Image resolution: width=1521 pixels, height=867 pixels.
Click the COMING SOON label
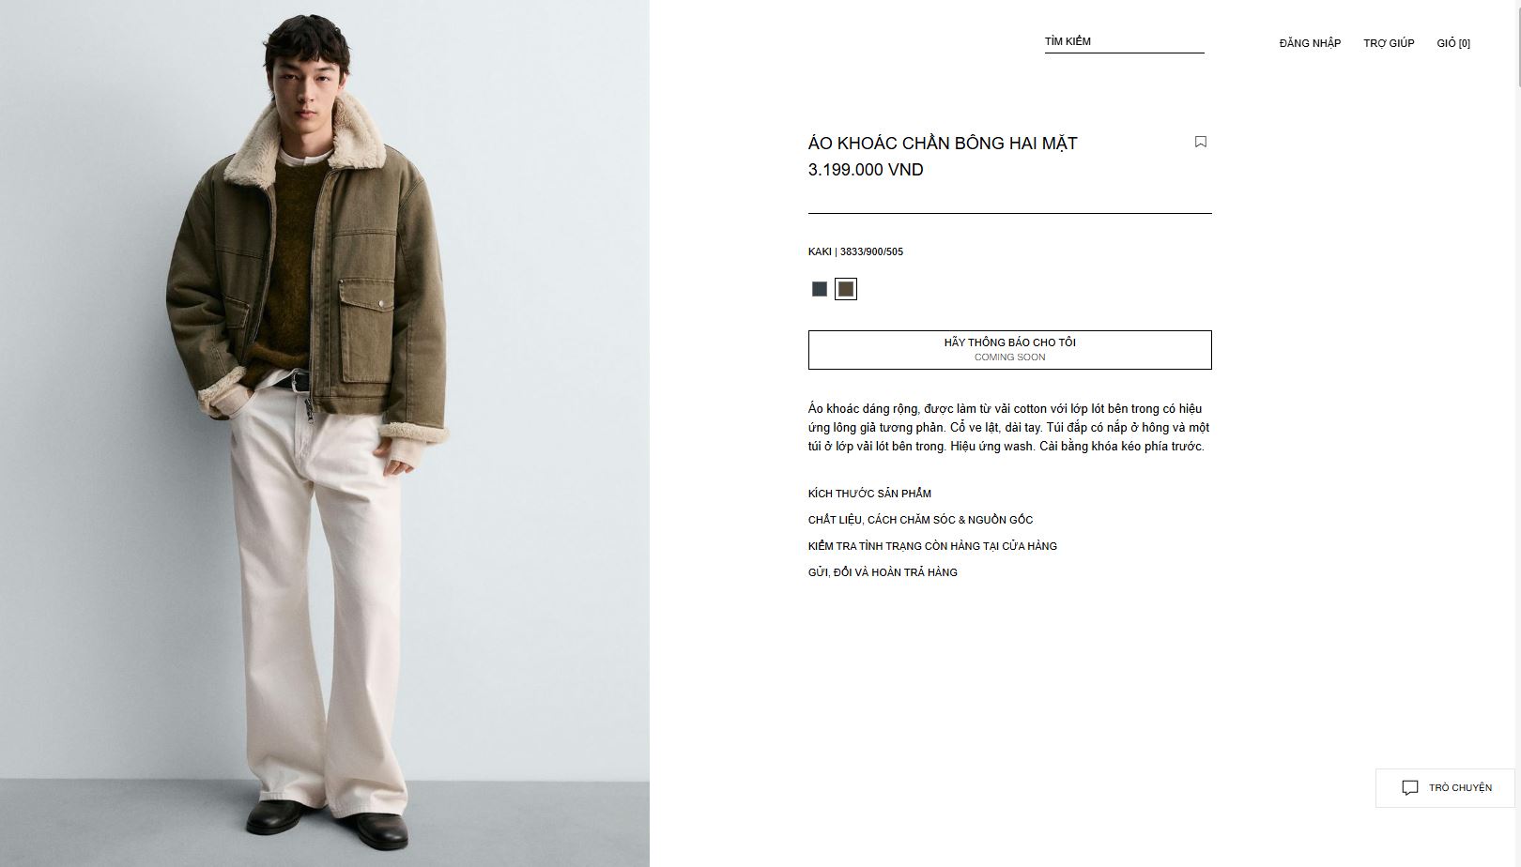pyautogui.click(x=1009, y=357)
